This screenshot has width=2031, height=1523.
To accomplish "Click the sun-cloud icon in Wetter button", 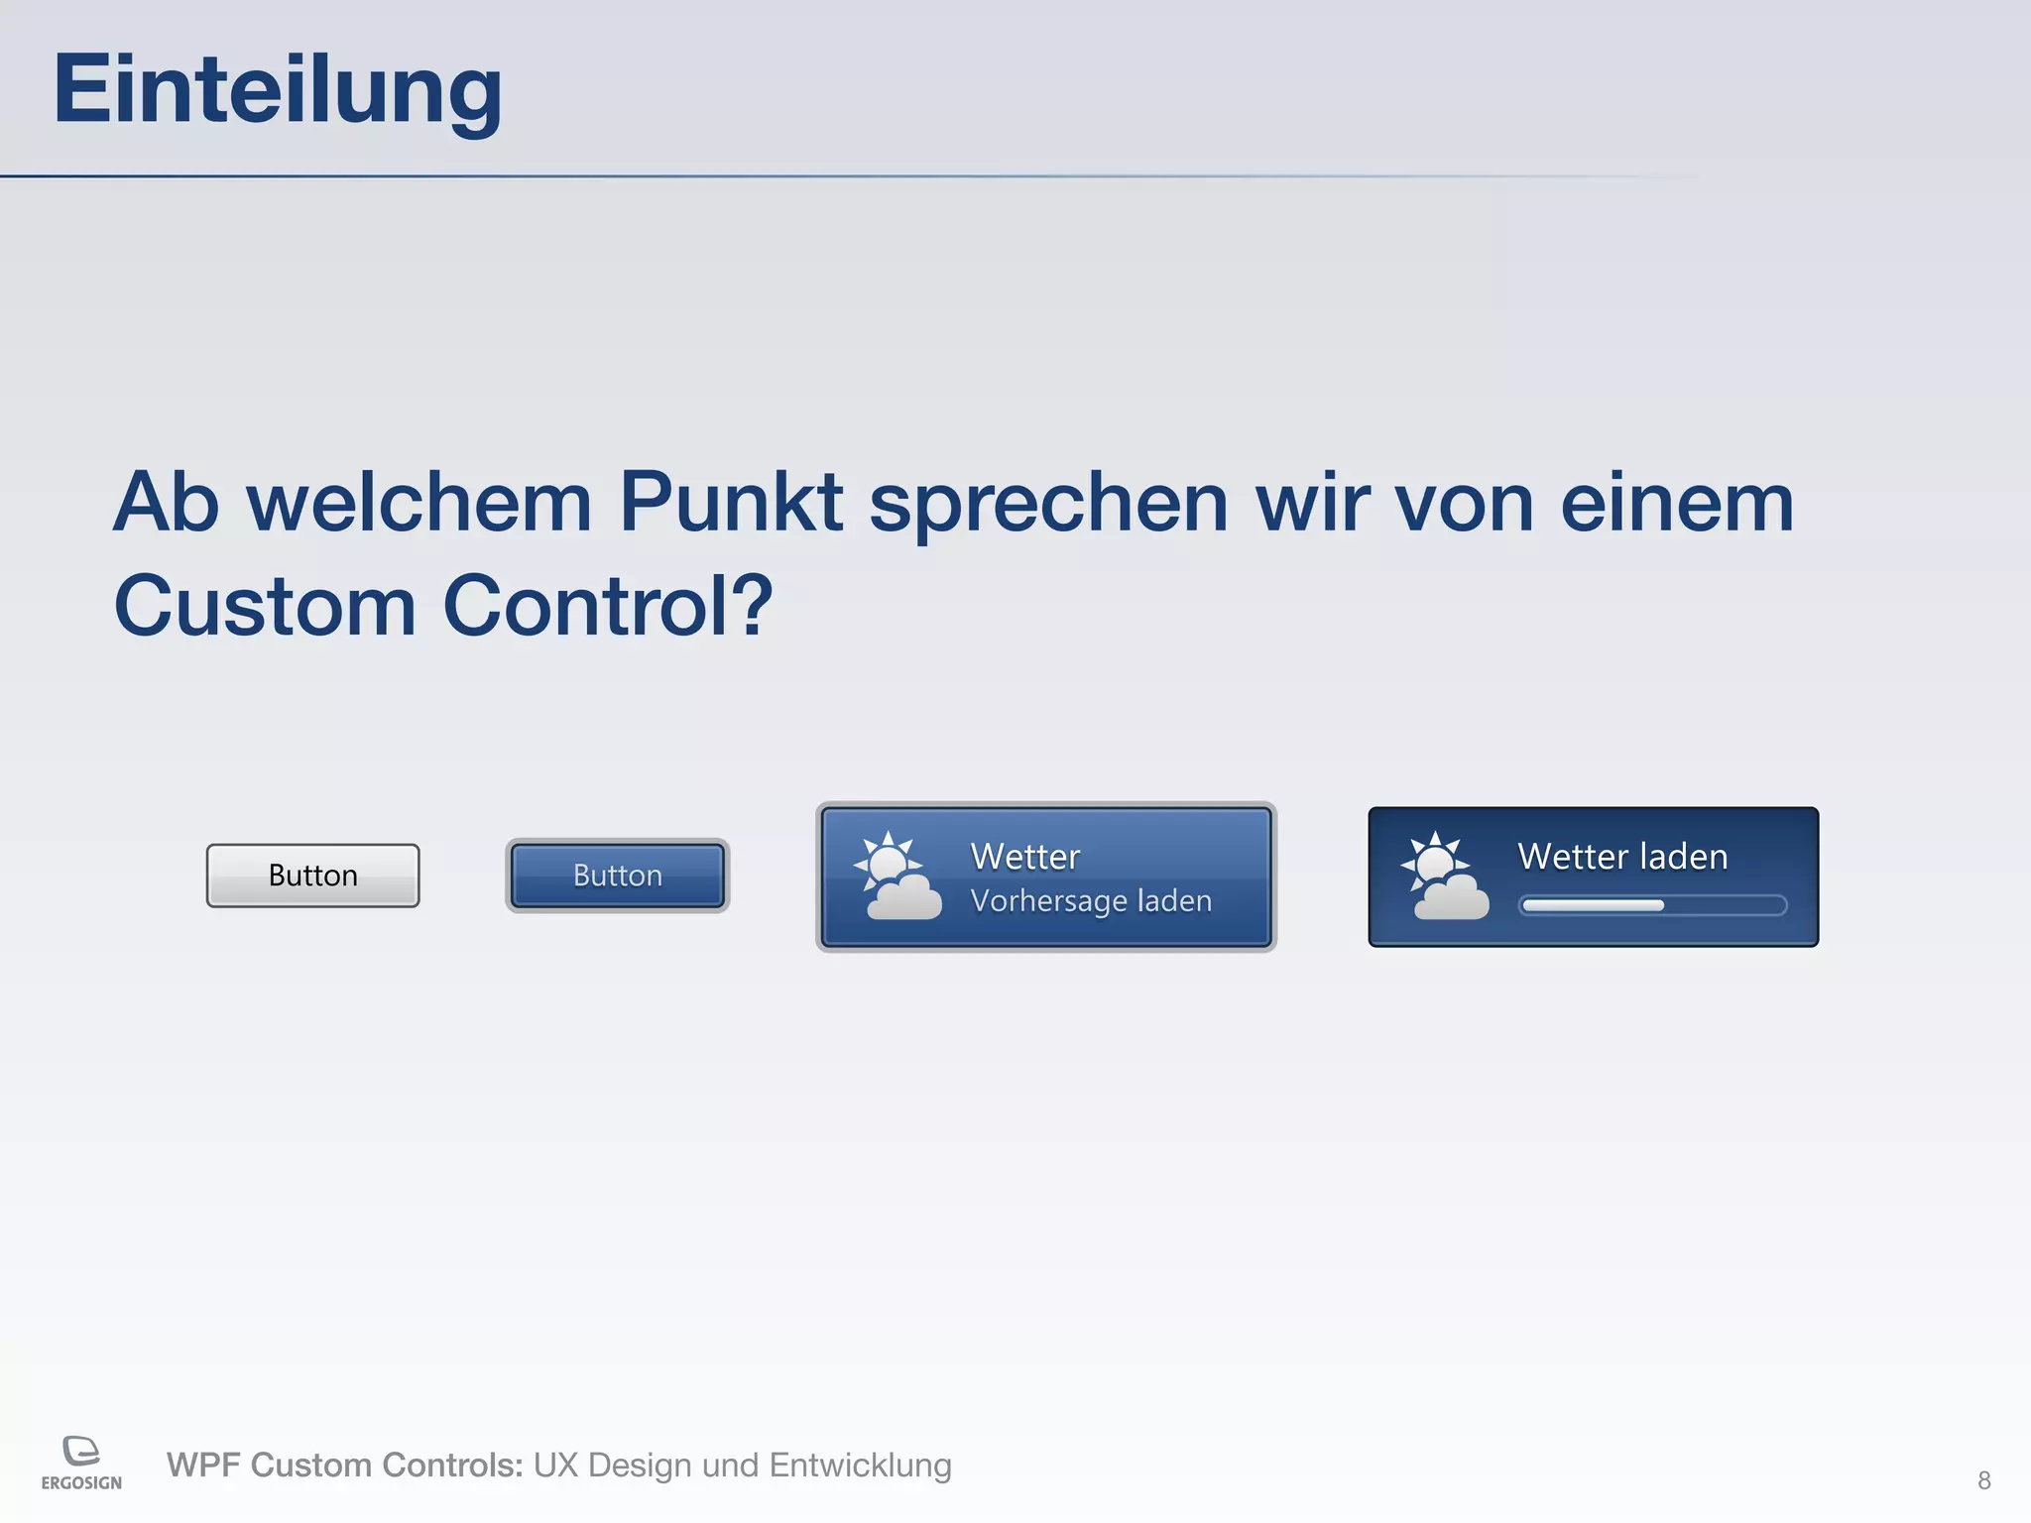I will pos(896,877).
